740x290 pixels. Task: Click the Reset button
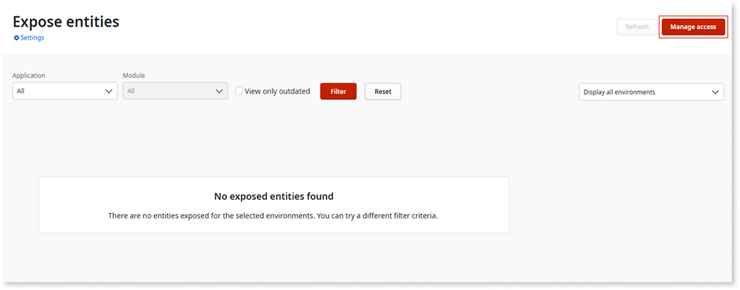pyautogui.click(x=383, y=91)
